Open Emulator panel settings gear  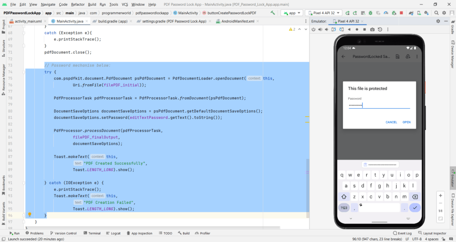click(438, 21)
